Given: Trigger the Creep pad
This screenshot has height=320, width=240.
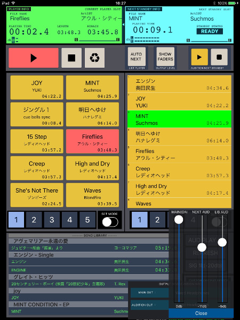Looking at the screenshot, I should coord(37,168).
